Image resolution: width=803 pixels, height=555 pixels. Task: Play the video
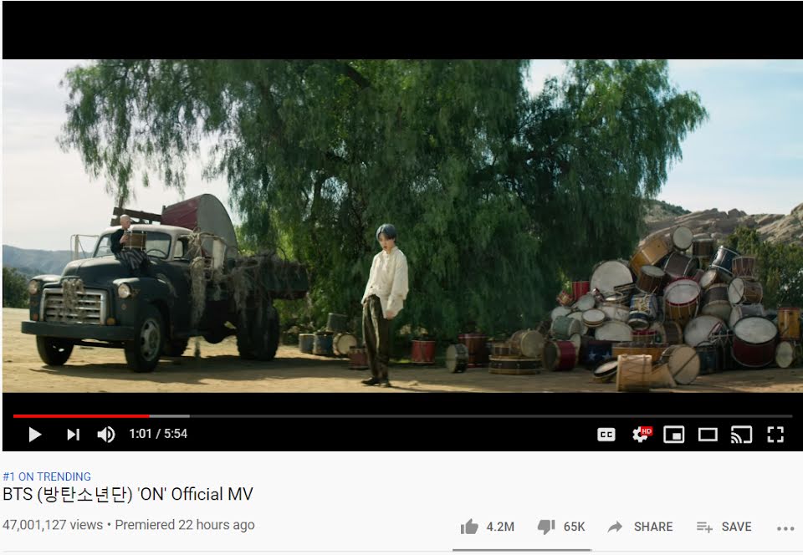35,435
